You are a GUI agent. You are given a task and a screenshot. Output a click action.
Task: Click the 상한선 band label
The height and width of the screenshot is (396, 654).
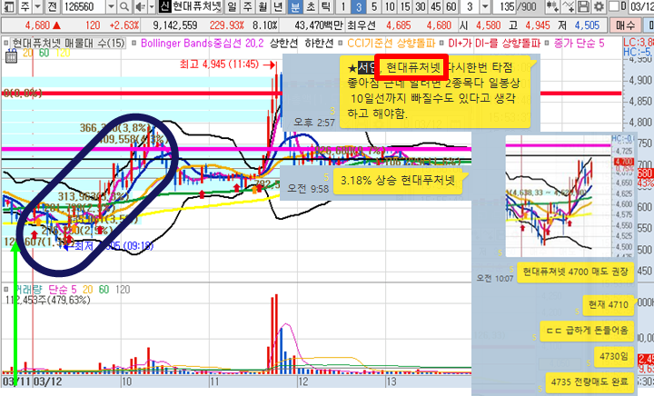click(283, 43)
